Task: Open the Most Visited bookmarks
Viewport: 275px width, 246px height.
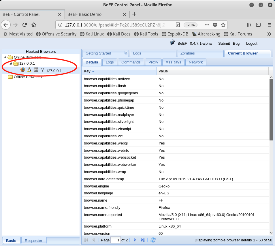Action: click(x=18, y=34)
